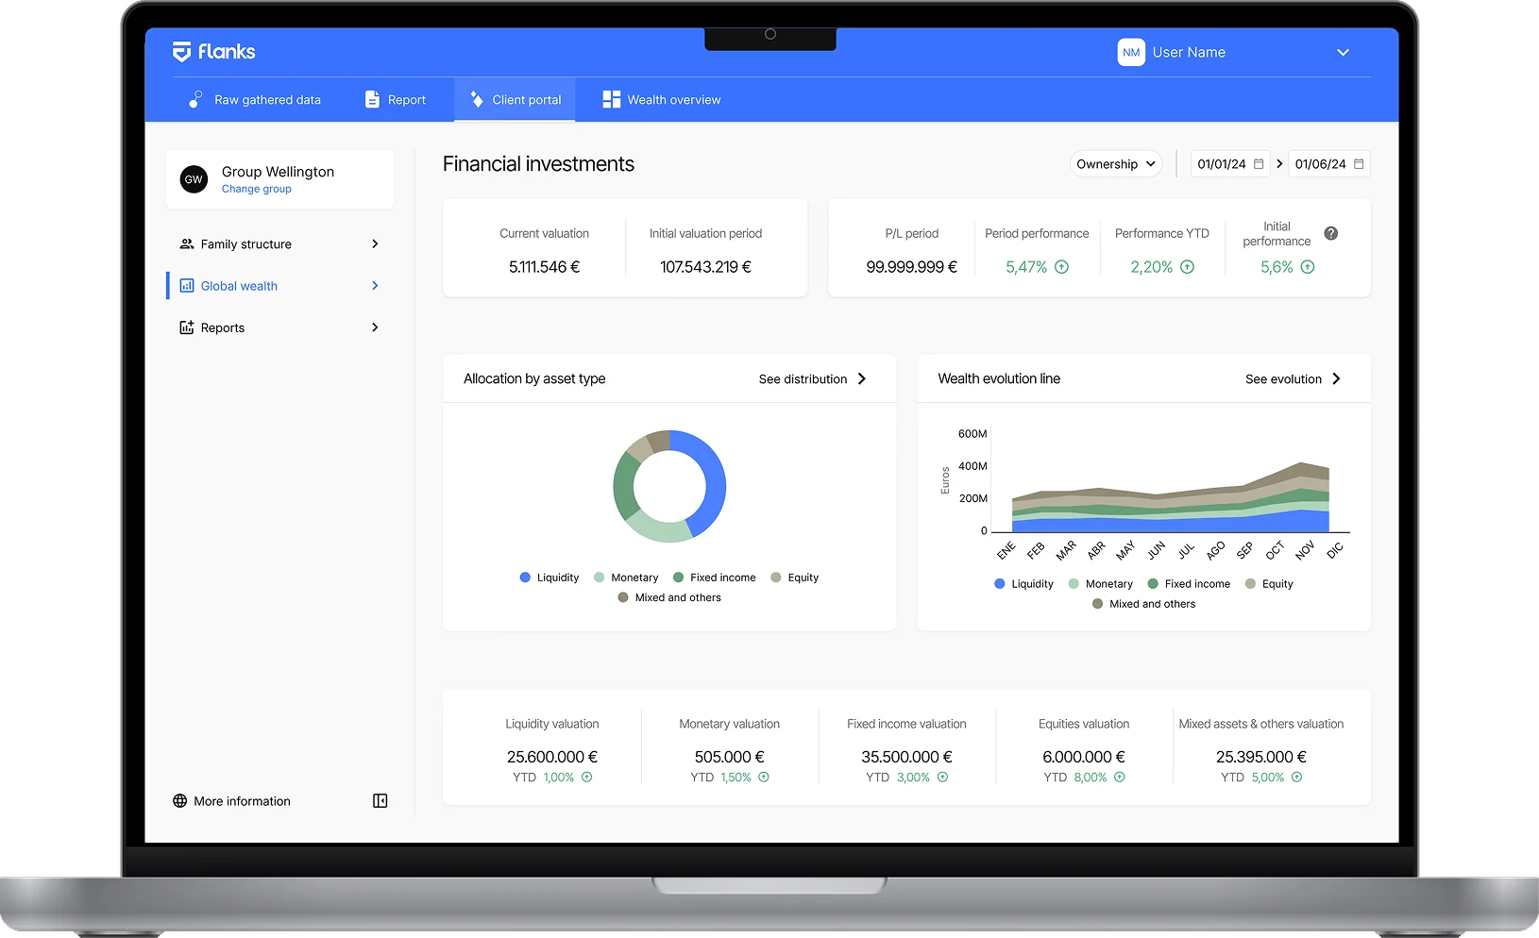Viewport: 1539px width, 938px height.
Task: Click the Change group link
Action: pyautogui.click(x=256, y=189)
